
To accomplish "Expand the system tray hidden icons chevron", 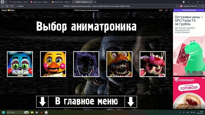I will point(180,112).
